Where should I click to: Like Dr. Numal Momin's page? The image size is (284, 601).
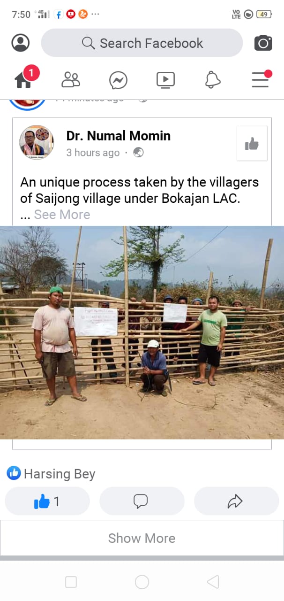pos(252,144)
